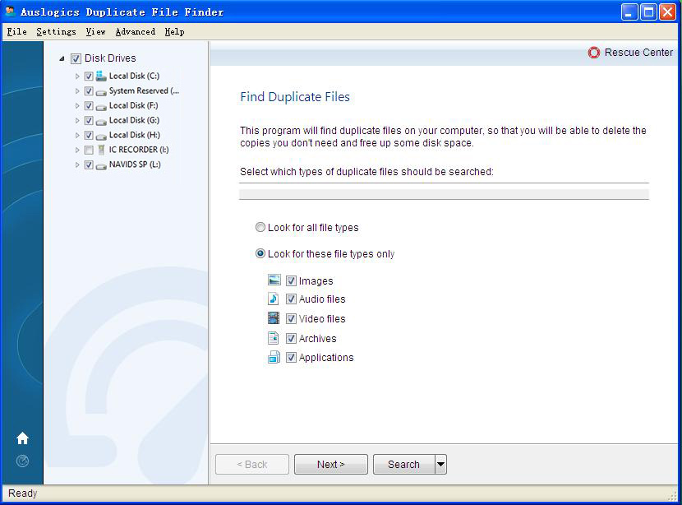Image resolution: width=682 pixels, height=505 pixels.
Task: Uncheck the Local Disk (H:) checkbox
Action: 89,136
